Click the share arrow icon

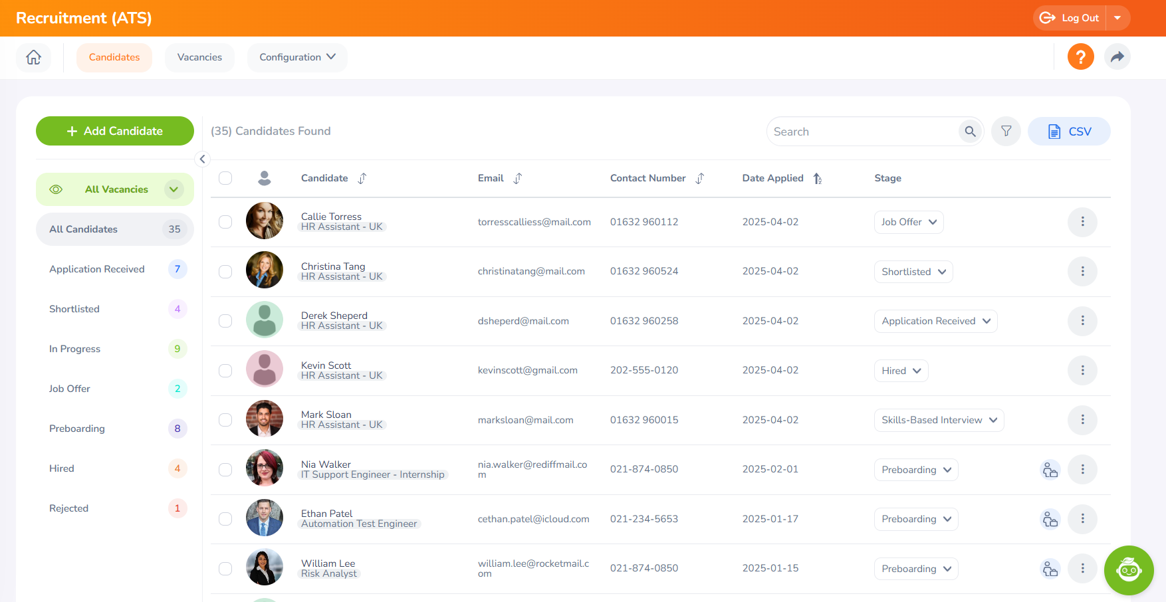click(1117, 57)
